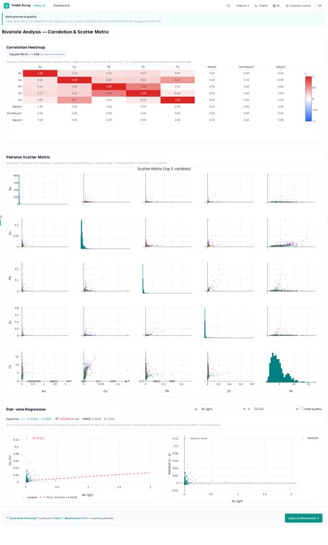Viewport: 328px width, 545px height.
Task: Click the recovery_pct column header in heatmap
Action: [x=246, y=67]
